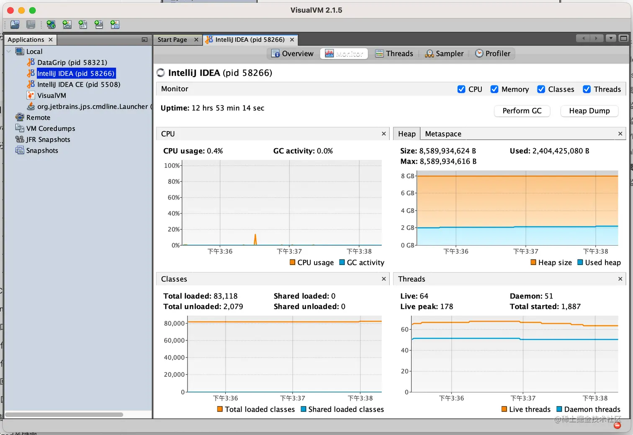Click the Used heap legend swatch
Image resolution: width=633 pixels, height=435 pixels.
point(580,263)
